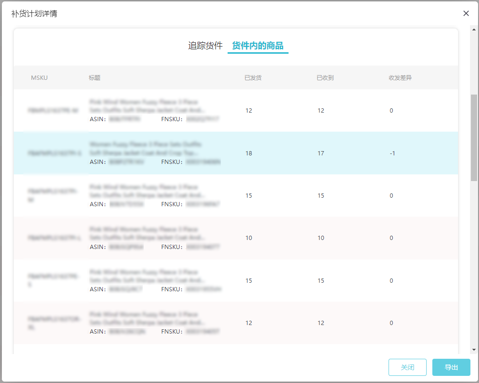Image resolution: width=479 pixels, height=383 pixels.
Task: Export data with the 导出 button
Action: coord(451,367)
